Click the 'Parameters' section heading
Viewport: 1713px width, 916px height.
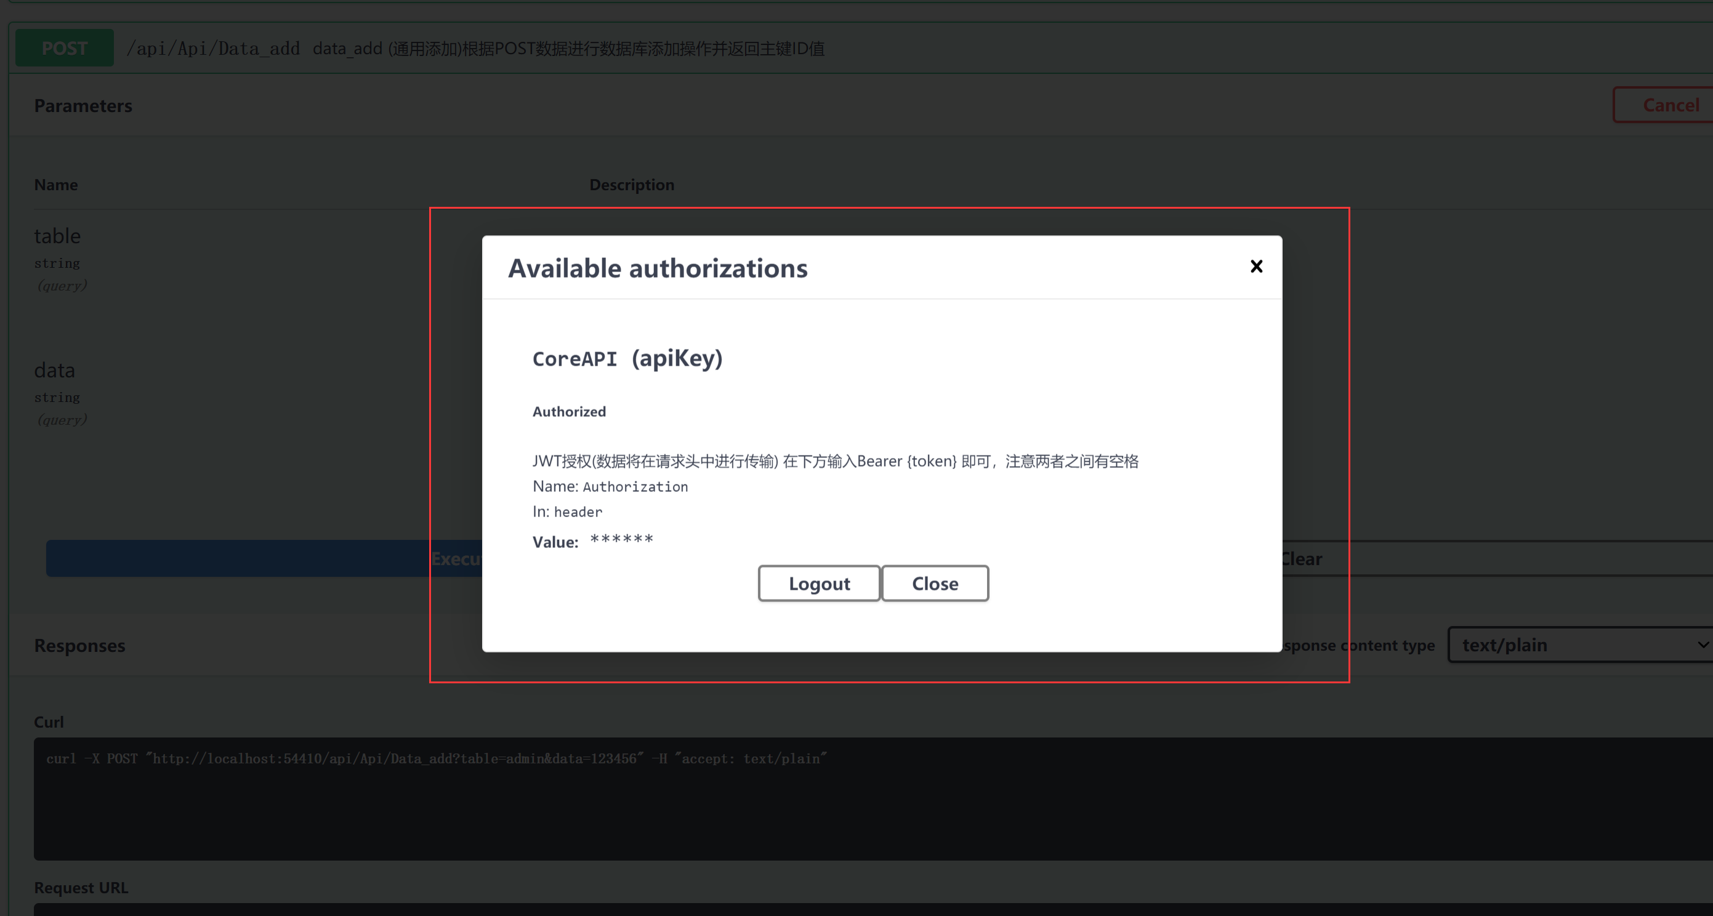click(83, 106)
